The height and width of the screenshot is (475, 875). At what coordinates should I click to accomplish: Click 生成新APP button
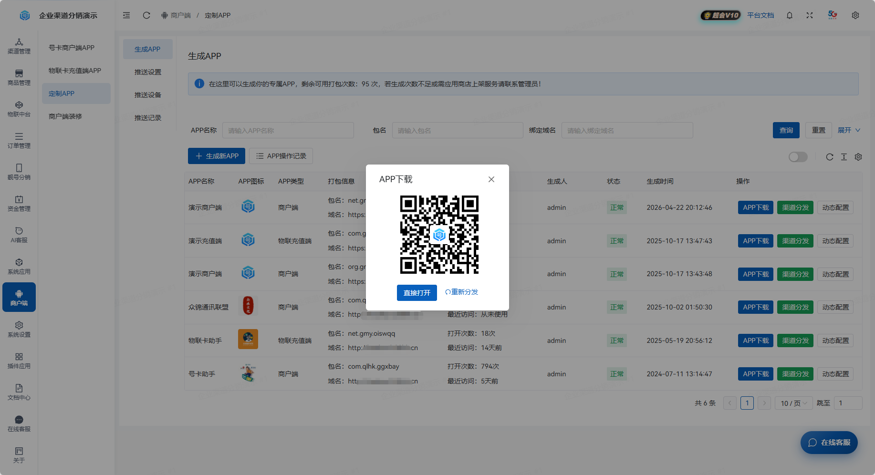click(x=217, y=156)
